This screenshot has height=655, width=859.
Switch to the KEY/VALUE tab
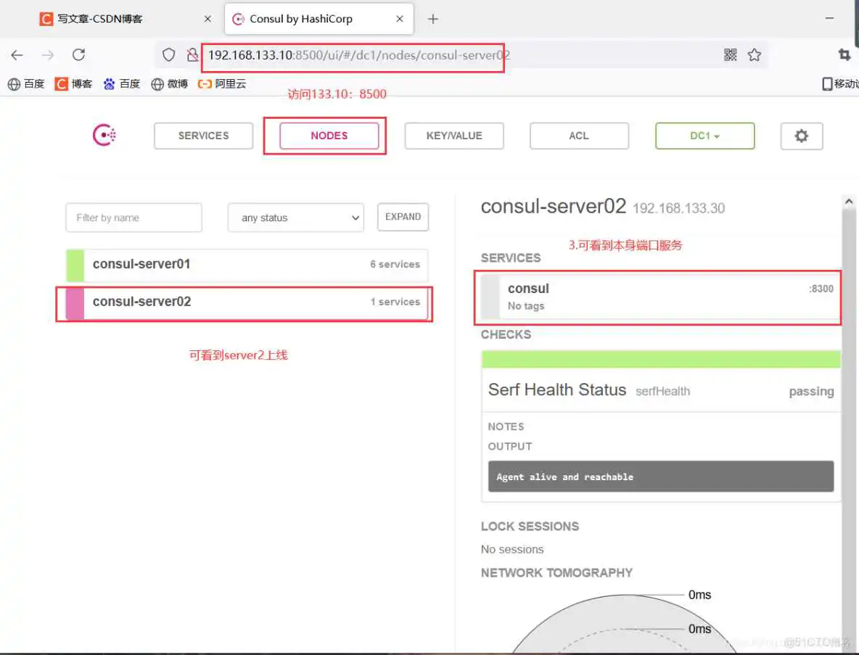[x=454, y=135]
